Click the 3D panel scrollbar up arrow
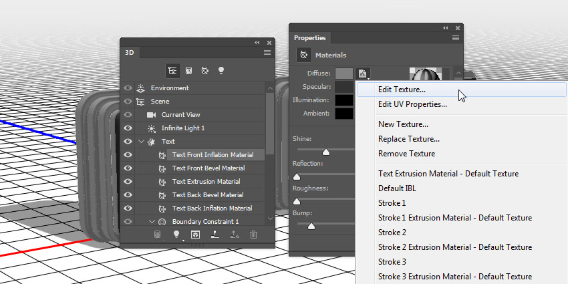Viewport: 568px width, 284px height. coord(270,88)
